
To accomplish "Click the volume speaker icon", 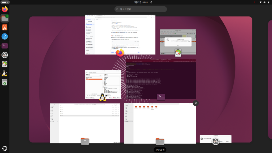I will (265, 2).
